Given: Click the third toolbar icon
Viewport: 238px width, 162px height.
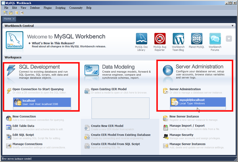Looking at the screenshot, I should pyautogui.click(x=16, y=13).
